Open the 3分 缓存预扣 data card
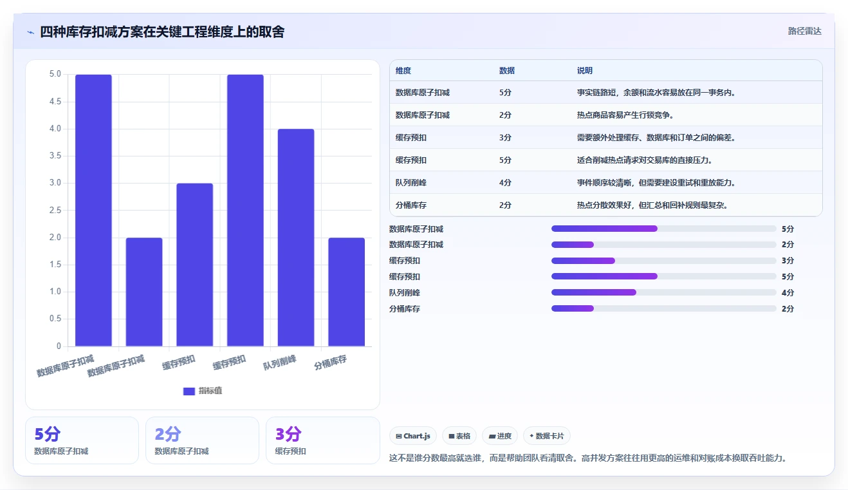848x490 pixels. (322, 440)
